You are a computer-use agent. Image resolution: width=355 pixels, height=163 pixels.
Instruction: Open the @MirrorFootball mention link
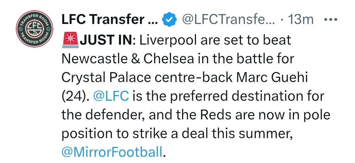click(112, 152)
